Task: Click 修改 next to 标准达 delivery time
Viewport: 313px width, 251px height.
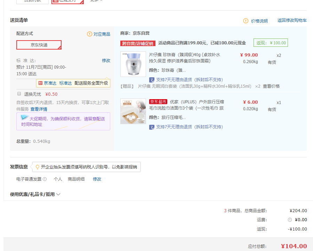Action: click(106, 61)
